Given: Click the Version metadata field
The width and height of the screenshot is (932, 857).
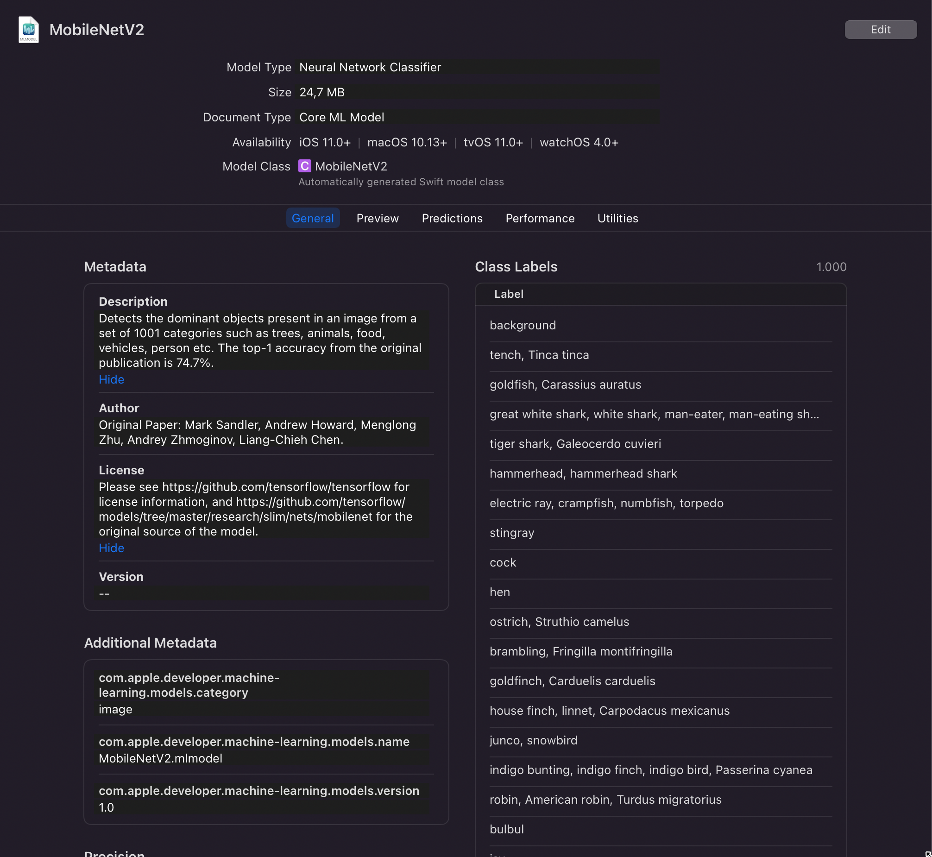Looking at the screenshot, I should 262,593.
